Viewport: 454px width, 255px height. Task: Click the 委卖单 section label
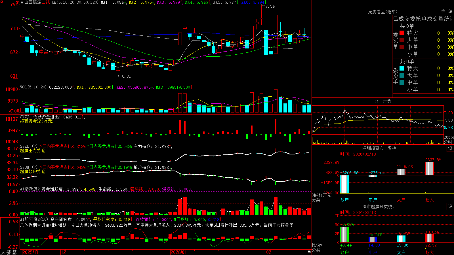396,76
